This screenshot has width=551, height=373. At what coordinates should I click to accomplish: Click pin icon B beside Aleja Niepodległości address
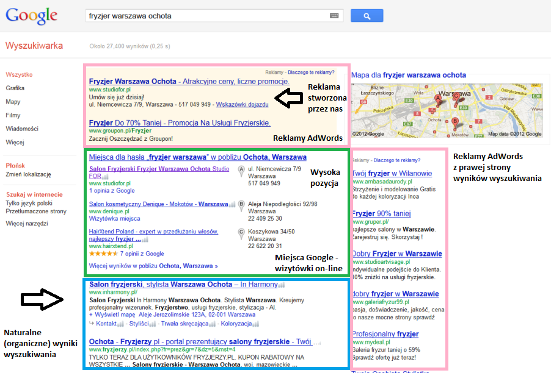tap(241, 205)
